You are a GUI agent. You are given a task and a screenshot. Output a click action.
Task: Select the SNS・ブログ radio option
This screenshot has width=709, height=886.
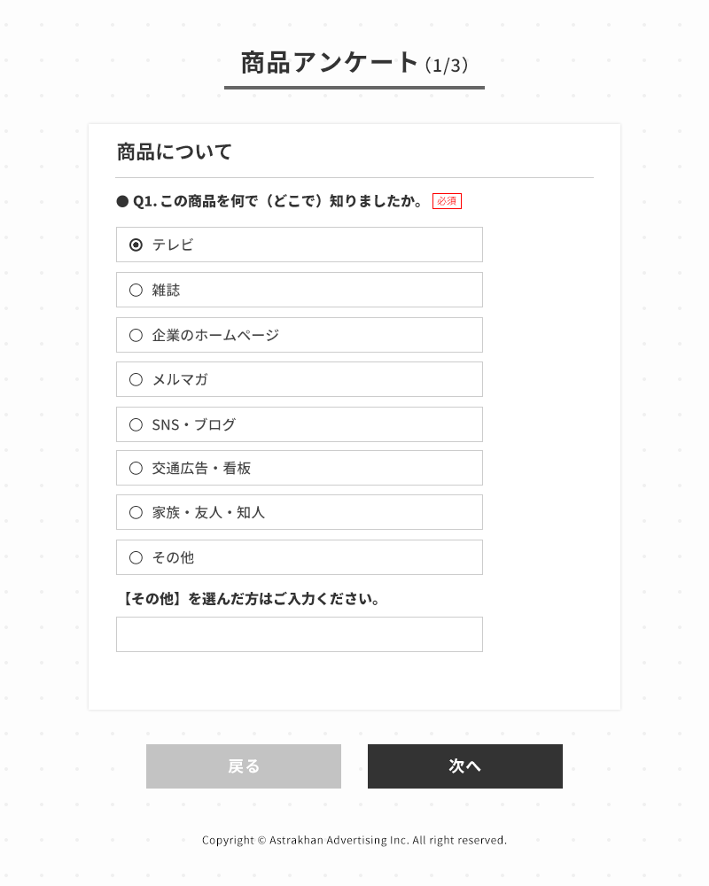point(136,424)
